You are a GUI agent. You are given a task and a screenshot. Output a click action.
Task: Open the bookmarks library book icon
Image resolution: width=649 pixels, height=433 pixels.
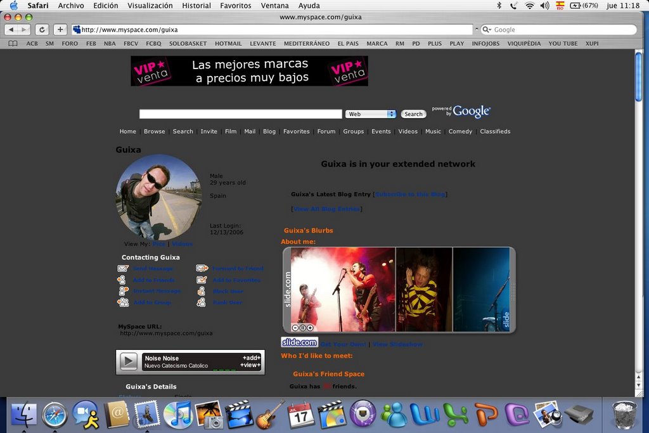13,44
